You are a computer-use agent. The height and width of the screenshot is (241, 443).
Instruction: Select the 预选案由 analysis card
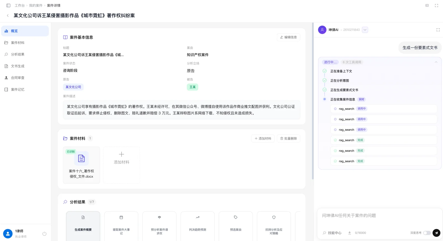[236, 226]
